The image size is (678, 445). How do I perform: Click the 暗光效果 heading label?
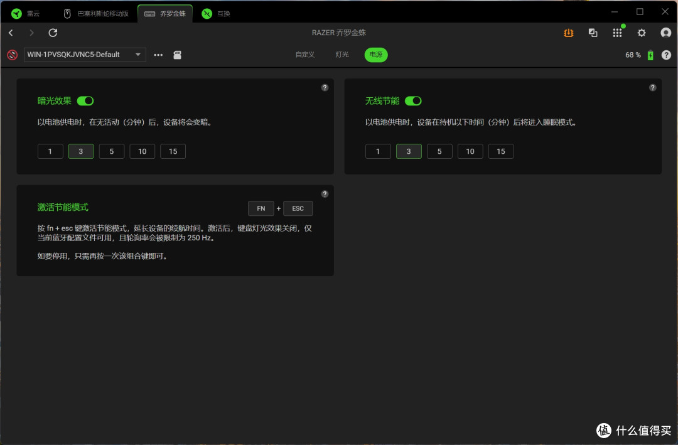tap(55, 101)
